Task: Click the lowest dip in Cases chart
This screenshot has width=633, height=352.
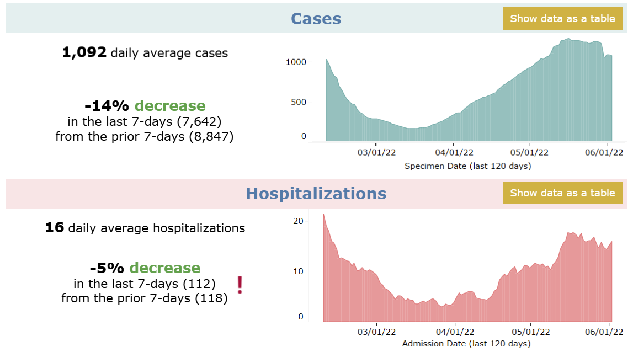Action: [x=414, y=132]
